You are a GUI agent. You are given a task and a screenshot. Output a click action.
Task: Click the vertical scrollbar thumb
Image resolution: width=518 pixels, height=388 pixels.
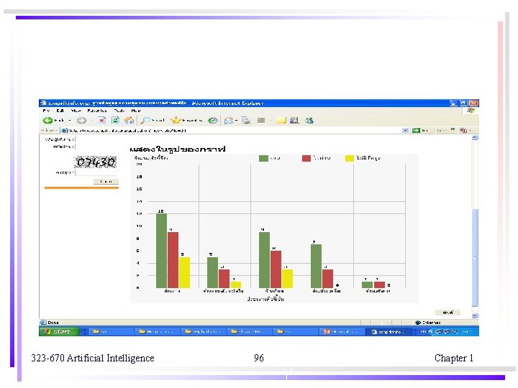click(x=475, y=257)
